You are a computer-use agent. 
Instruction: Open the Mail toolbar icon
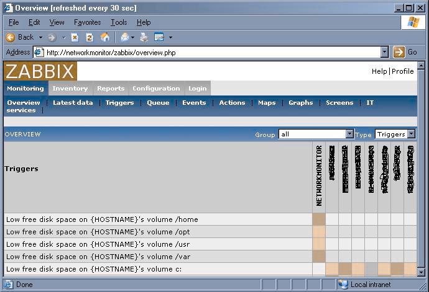pos(125,37)
